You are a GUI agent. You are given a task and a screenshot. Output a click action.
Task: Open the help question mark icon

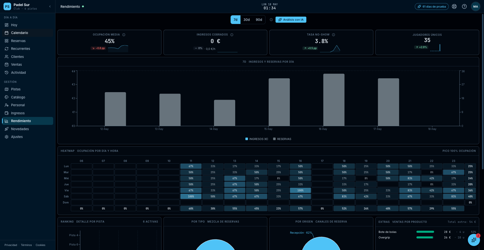pos(464,7)
